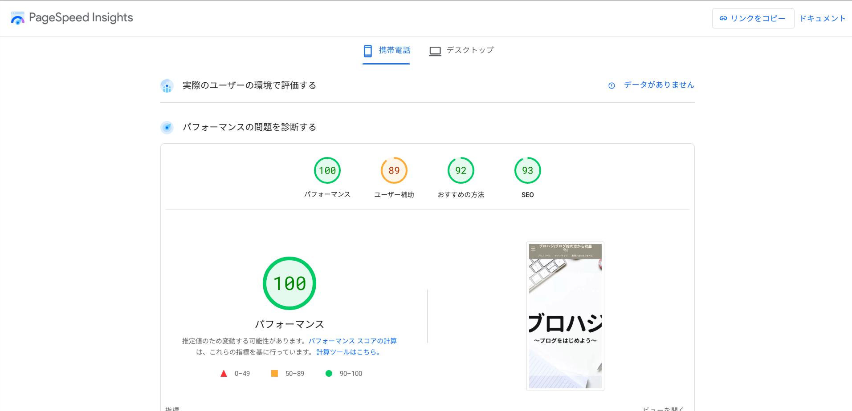Click the PageSpeed Insights logo icon
Viewport: 852px width, 411px height.
coord(18,18)
